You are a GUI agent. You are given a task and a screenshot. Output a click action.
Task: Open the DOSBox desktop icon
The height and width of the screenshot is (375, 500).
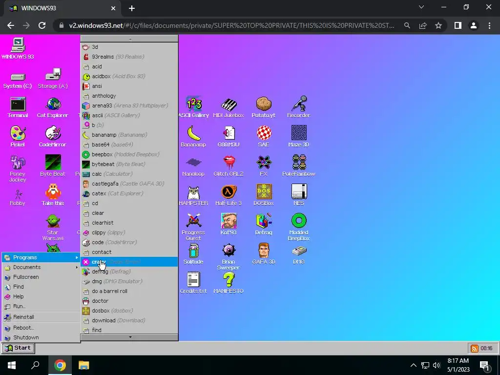(x=264, y=195)
